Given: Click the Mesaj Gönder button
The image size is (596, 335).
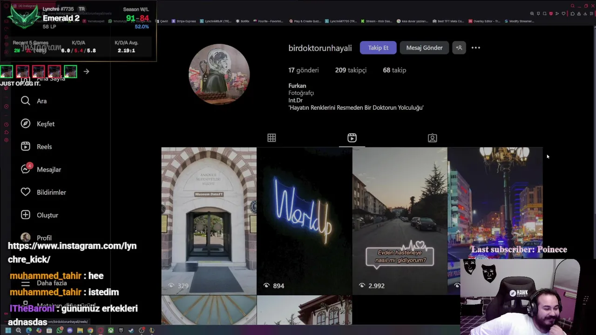Looking at the screenshot, I should (x=424, y=47).
